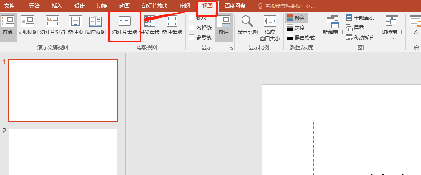This screenshot has width=421, height=175.
Task: Open Slide Sorter view (幻灯片浏览)
Action: click(53, 25)
